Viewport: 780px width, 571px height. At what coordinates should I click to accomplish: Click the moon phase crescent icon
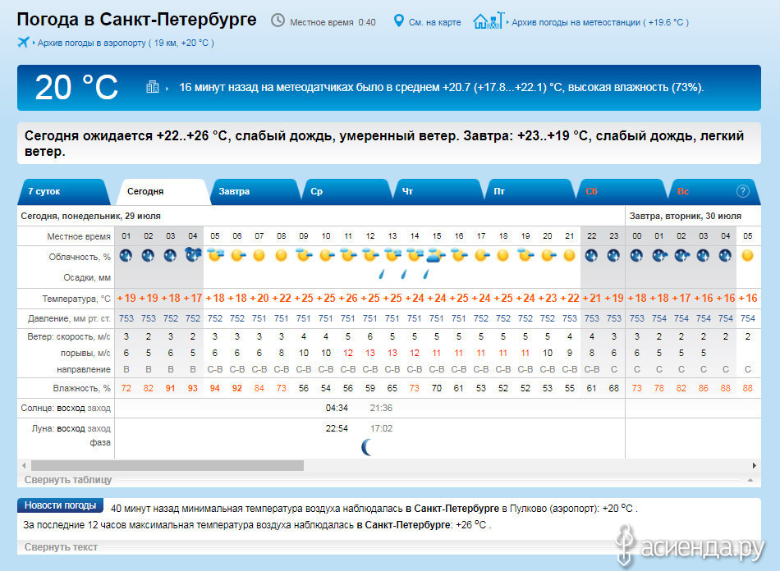pyautogui.click(x=367, y=447)
